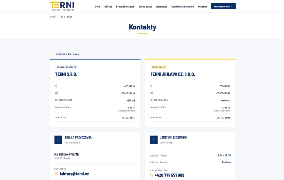This screenshot has width=284, height=180.
Task: Click the Provádění staveb tag label
Action: pyautogui.click(x=66, y=67)
